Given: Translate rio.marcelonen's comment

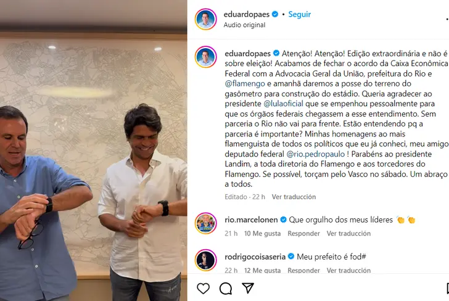Looking at the screenshot, I should pyautogui.click(x=348, y=233).
